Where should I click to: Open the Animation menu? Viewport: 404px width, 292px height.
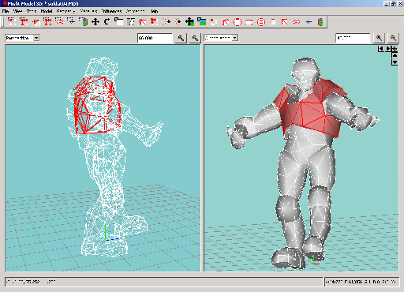pos(135,11)
